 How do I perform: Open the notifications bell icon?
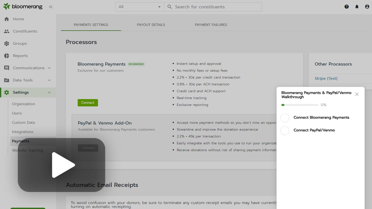[357, 7]
